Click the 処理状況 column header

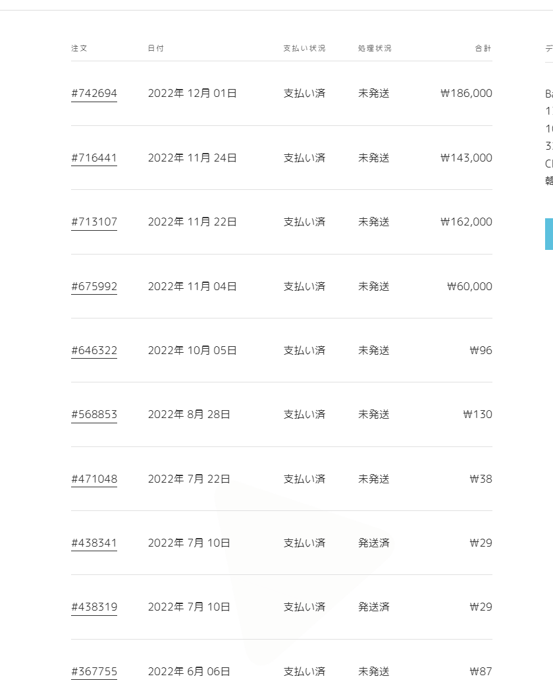(x=375, y=49)
